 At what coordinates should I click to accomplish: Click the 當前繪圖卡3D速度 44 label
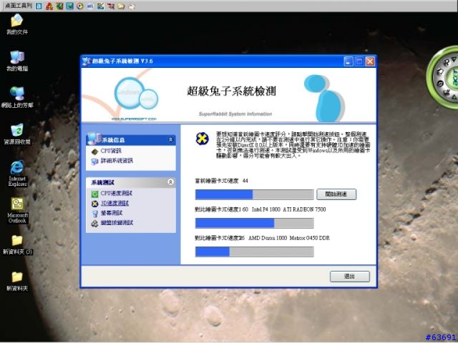pyautogui.click(x=221, y=181)
